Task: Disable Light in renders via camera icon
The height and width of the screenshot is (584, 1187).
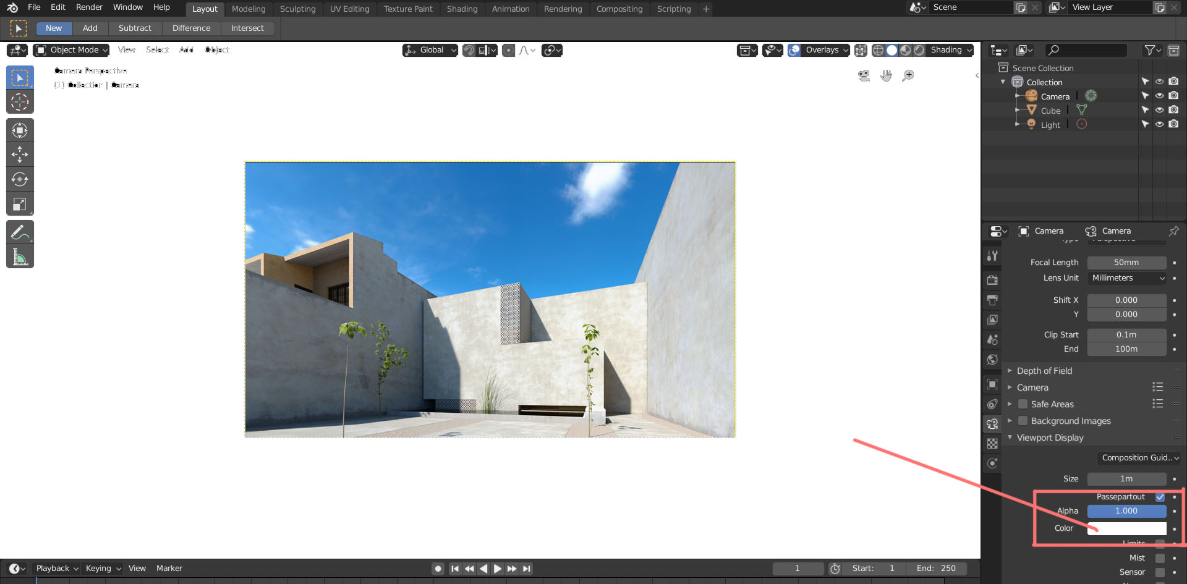Action: pos(1173,124)
